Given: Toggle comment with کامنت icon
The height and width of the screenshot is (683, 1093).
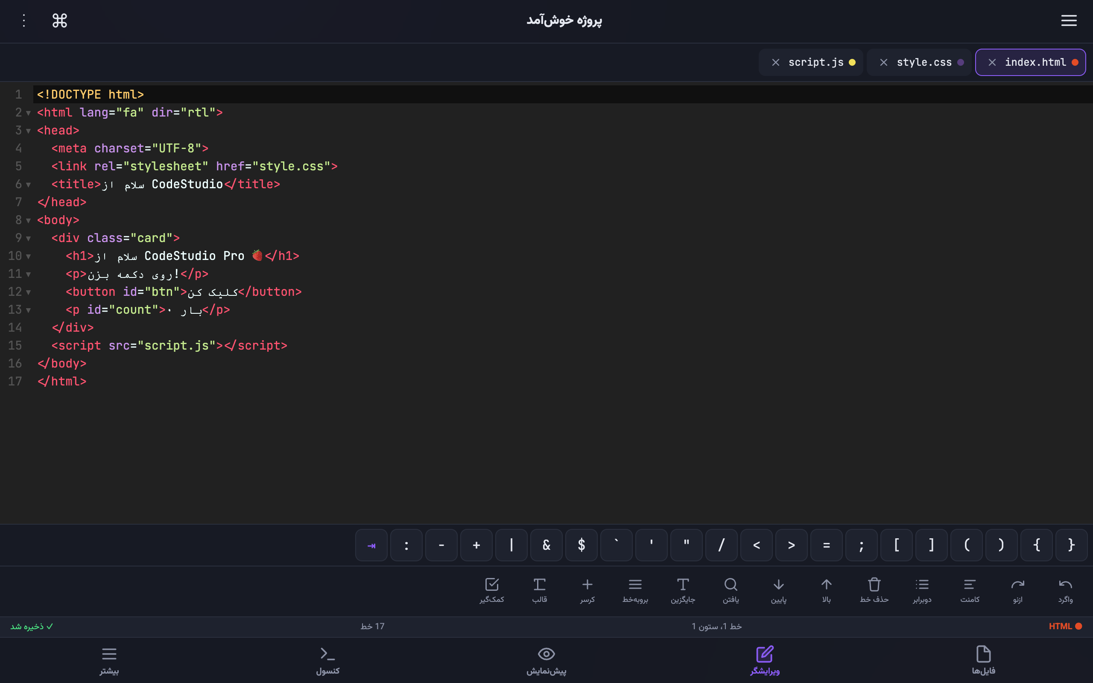Looking at the screenshot, I should point(970,591).
